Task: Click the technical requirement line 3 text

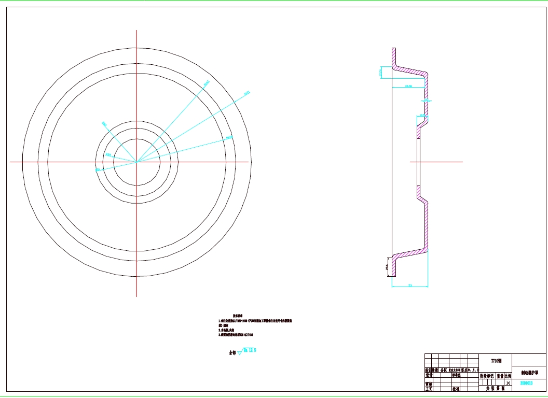Action: coord(236,334)
